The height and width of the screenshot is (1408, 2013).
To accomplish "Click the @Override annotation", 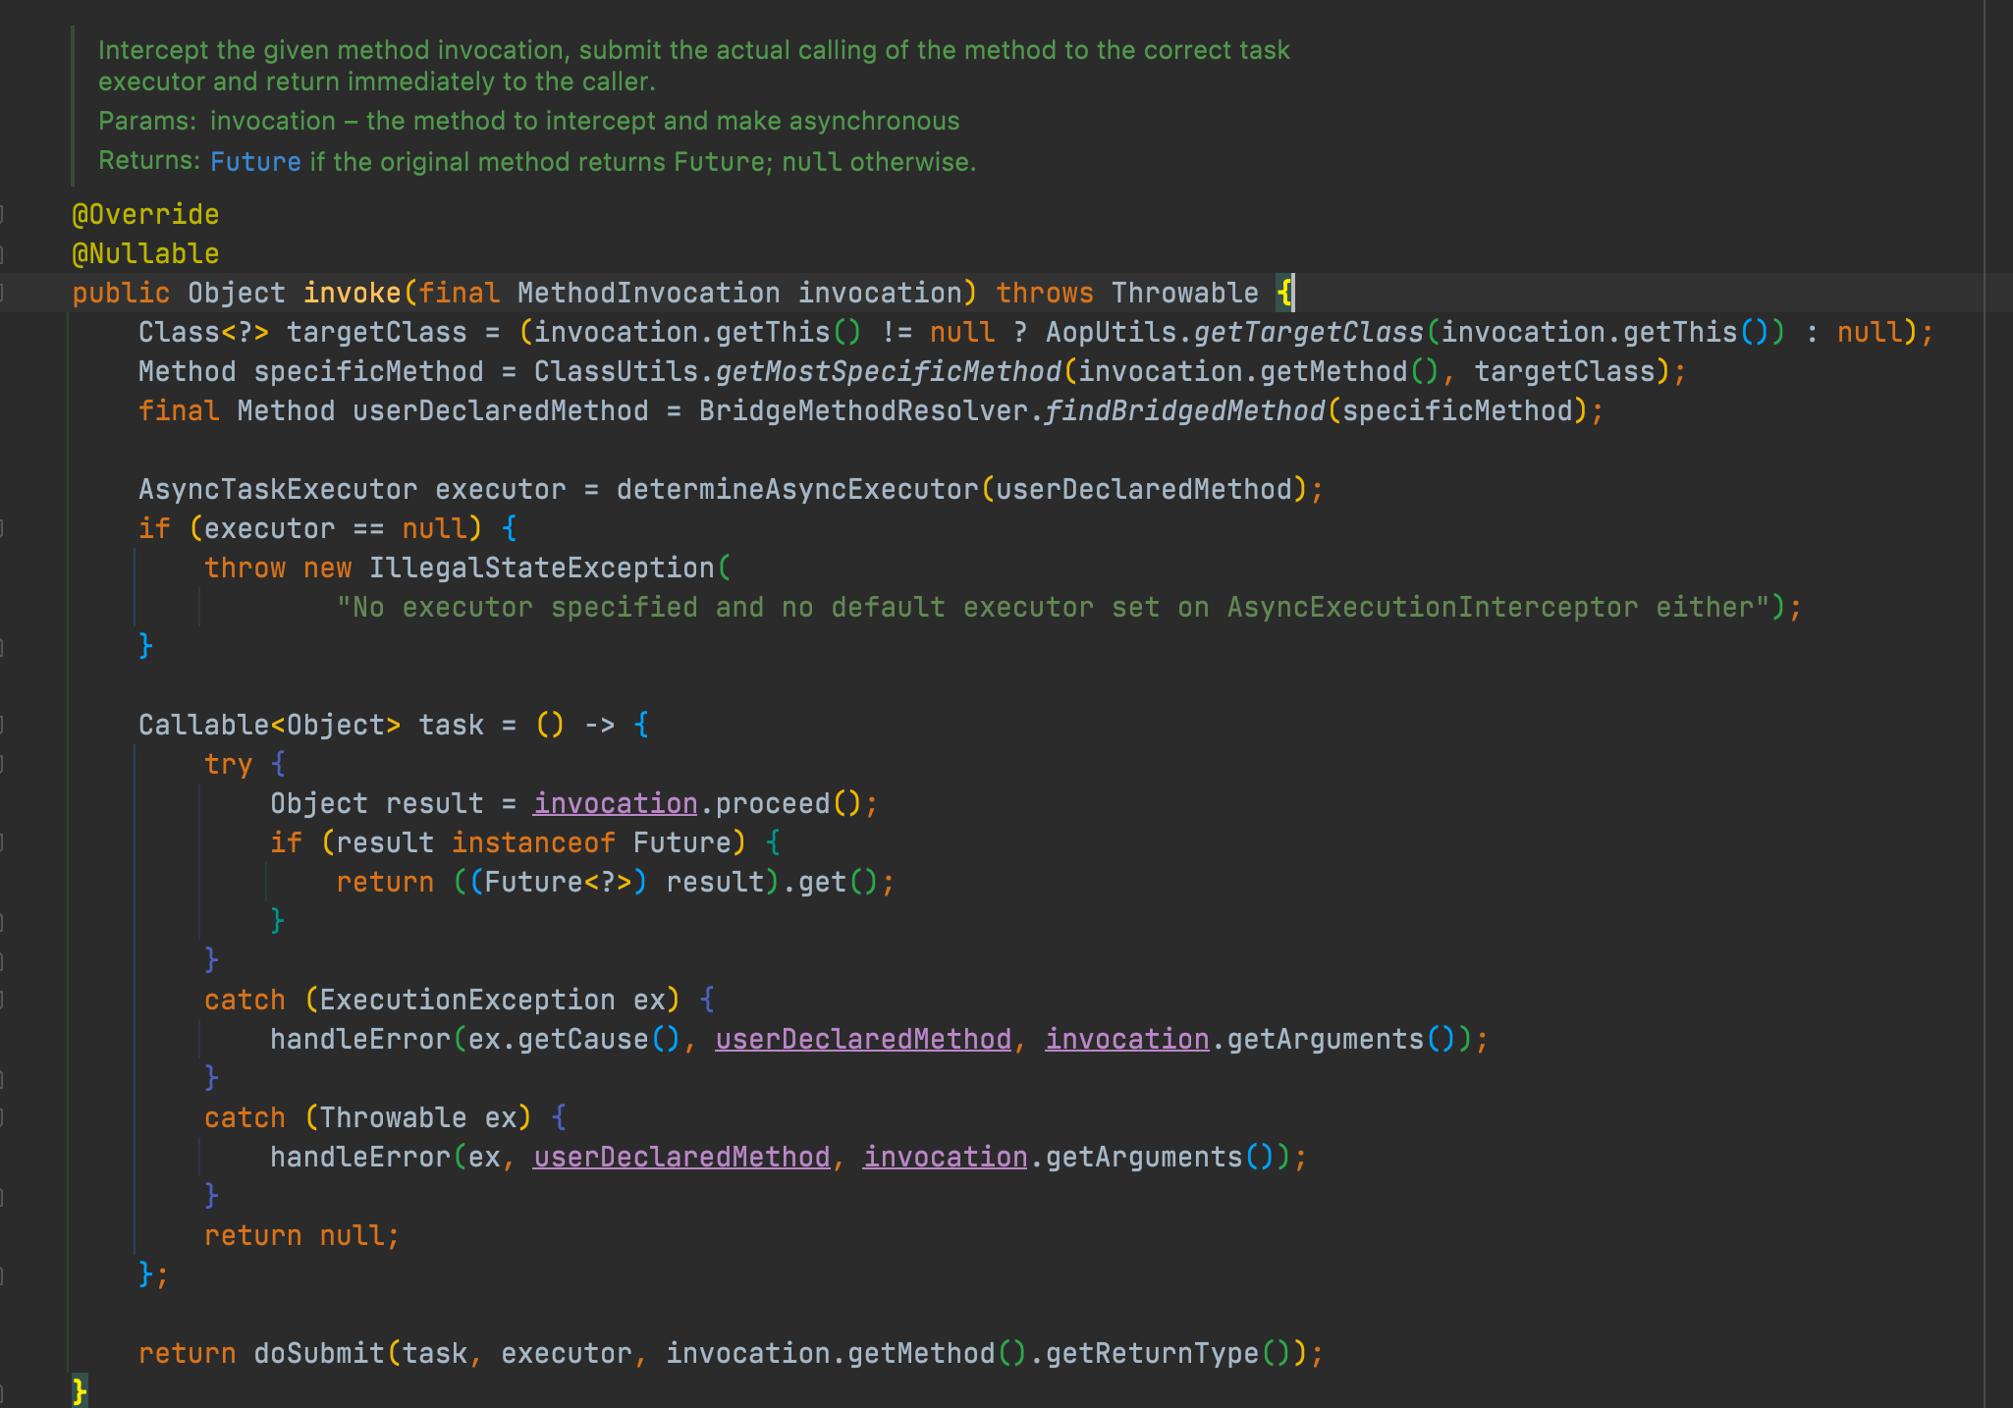I will pos(145,214).
